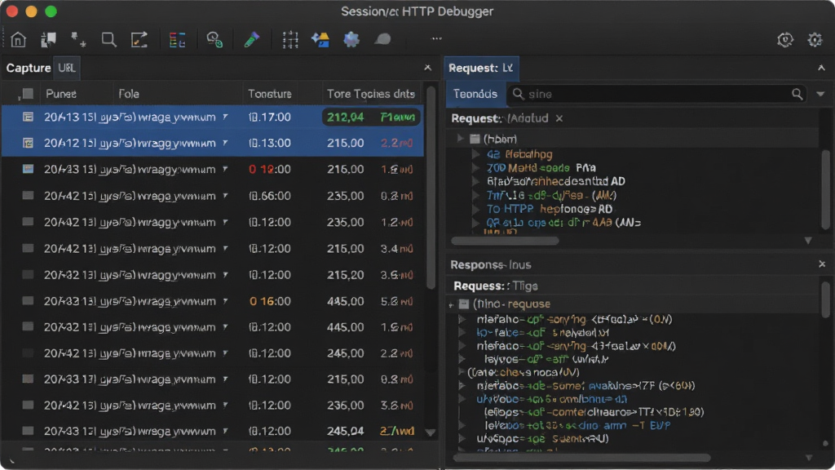Open the filter options dropdown beside search
Screen dimensions: 835x470
[x=820, y=95]
